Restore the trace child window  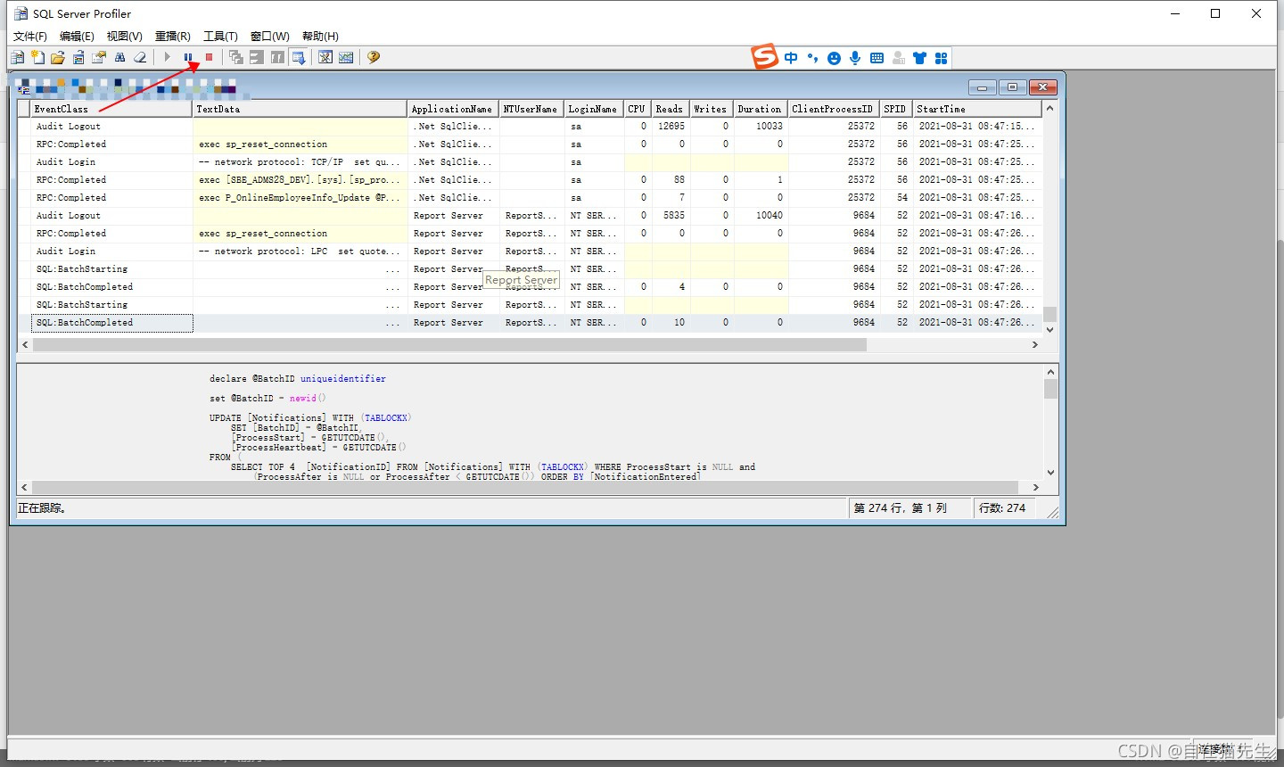pyautogui.click(x=1012, y=87)
